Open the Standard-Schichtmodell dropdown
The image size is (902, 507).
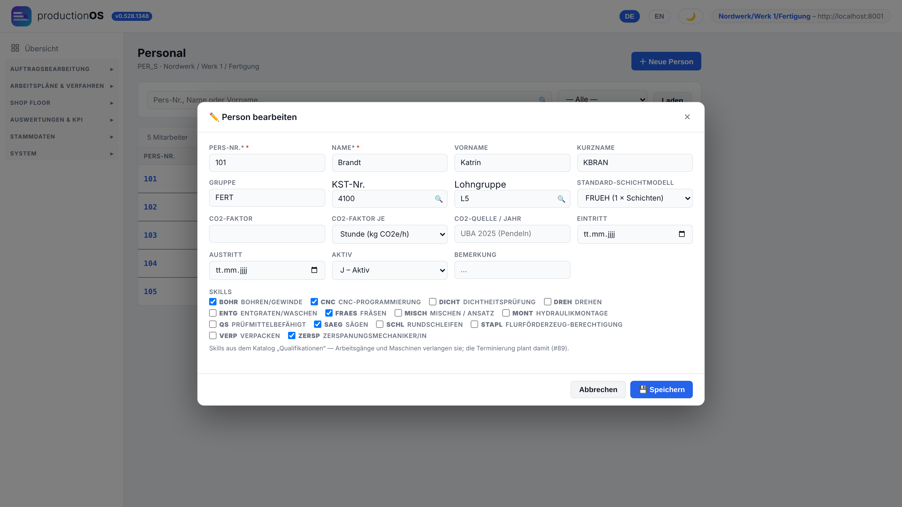[x=635, y=198]
